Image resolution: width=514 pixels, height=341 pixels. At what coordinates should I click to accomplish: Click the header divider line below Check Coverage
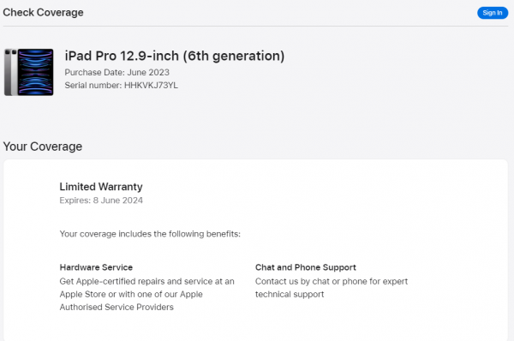[x=255, y=26]
